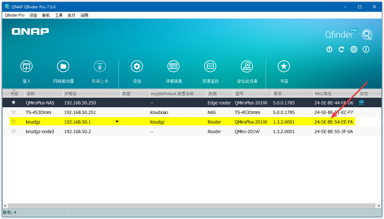Open the 执行 menu
Image resolution: width=384 pixels, height=219 pixels.
tap(72, 15)
